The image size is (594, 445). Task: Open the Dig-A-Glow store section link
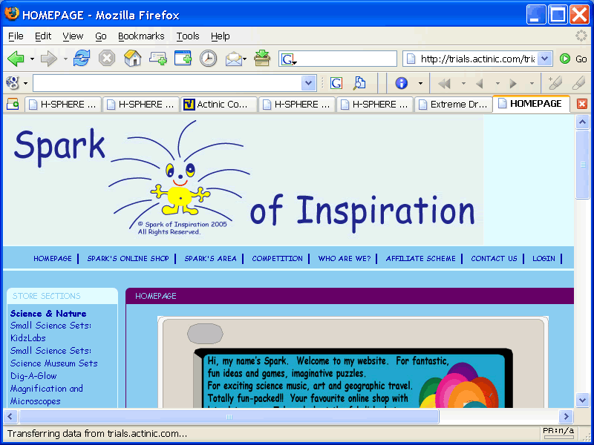point(33,376)
